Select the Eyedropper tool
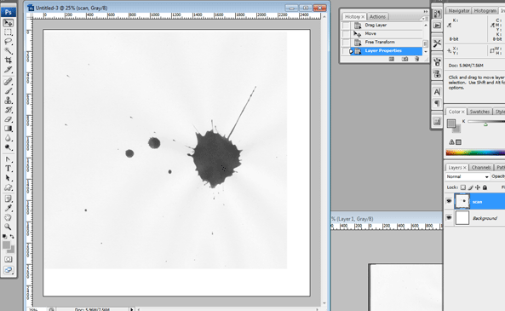This screenshot has height=311, width=505. [8, 208]
